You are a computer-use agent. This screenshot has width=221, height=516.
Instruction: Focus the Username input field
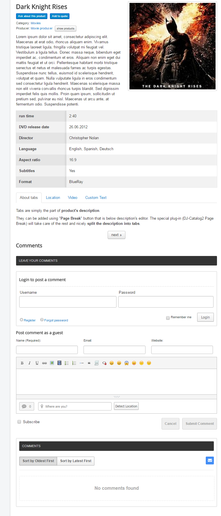(68, 302)
